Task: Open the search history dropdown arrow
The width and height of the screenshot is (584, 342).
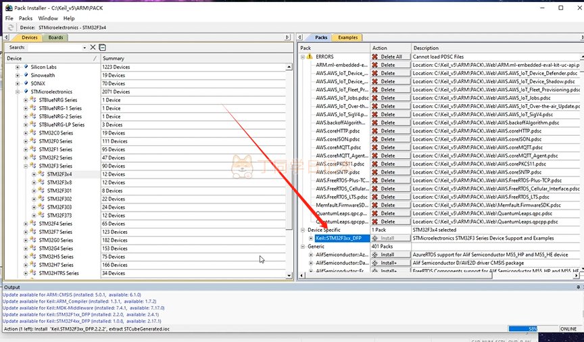Action: [84, 47]
